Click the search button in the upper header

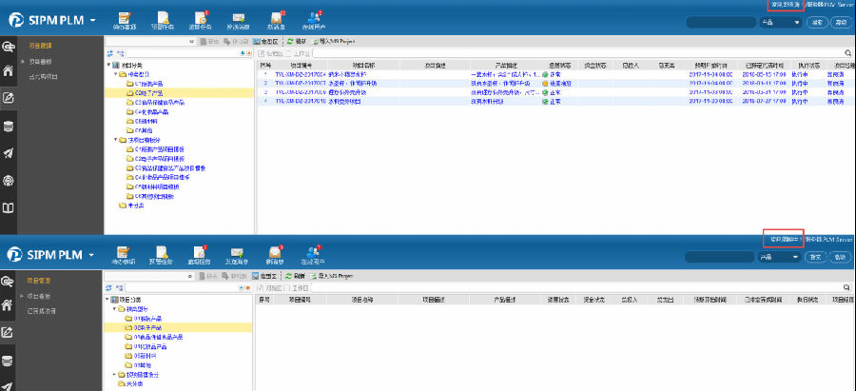[816, 21]
